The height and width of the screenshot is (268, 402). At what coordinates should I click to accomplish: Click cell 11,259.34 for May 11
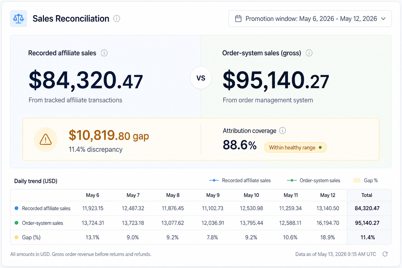291,208
